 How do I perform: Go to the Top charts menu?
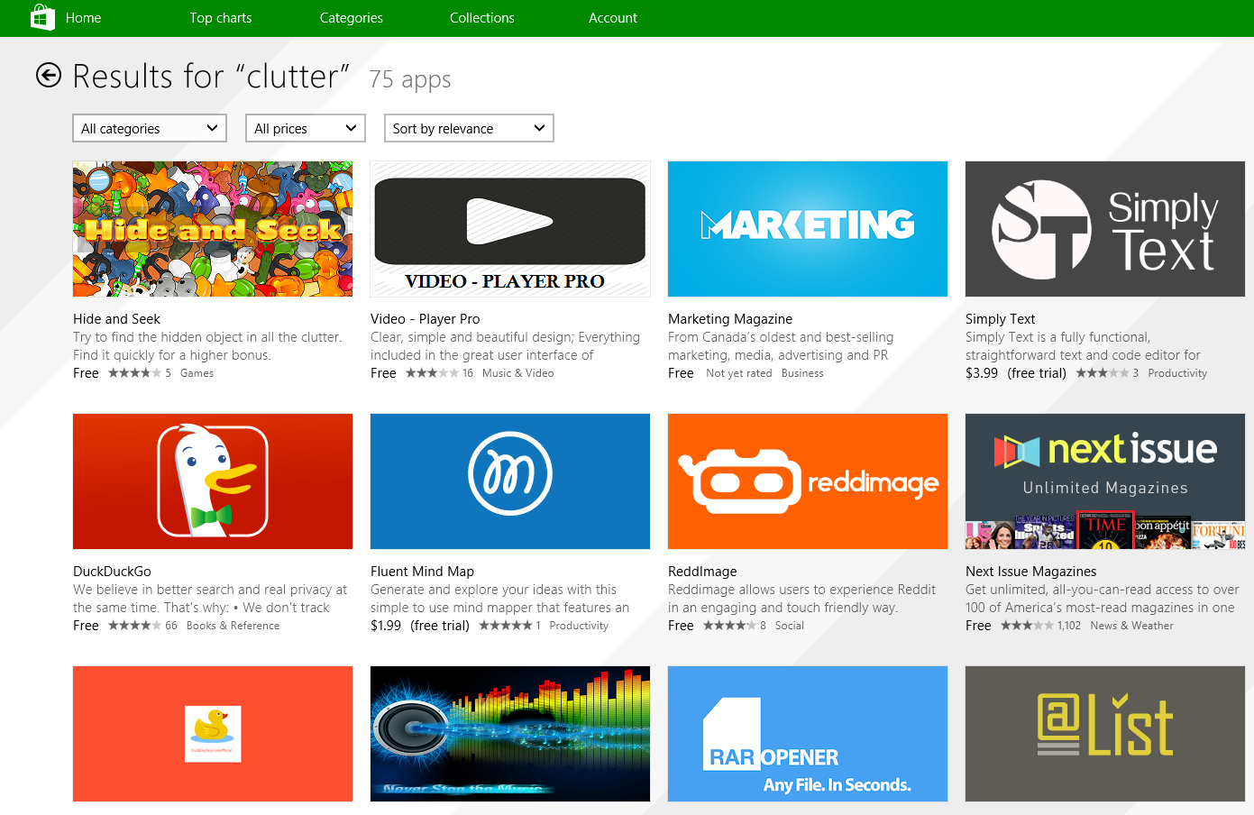221,18
